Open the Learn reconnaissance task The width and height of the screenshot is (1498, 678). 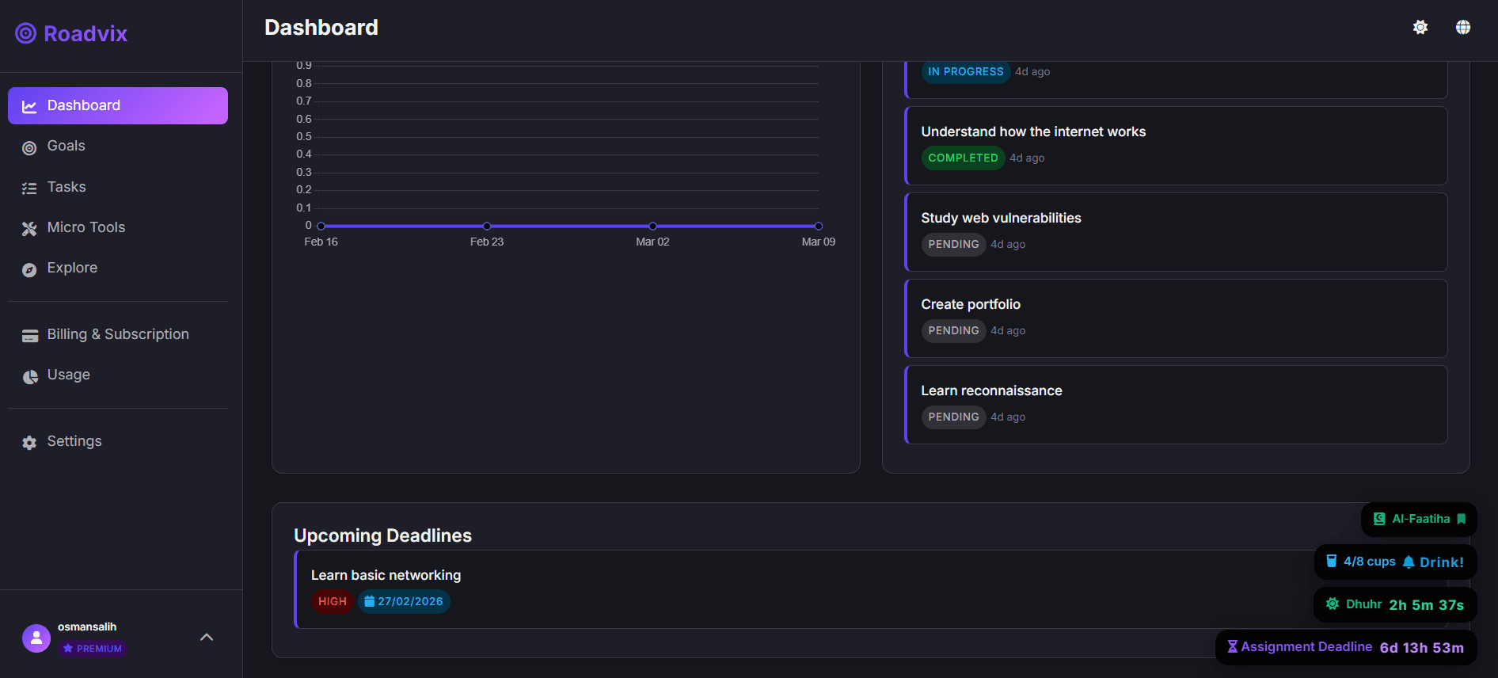pos(1176,405)
